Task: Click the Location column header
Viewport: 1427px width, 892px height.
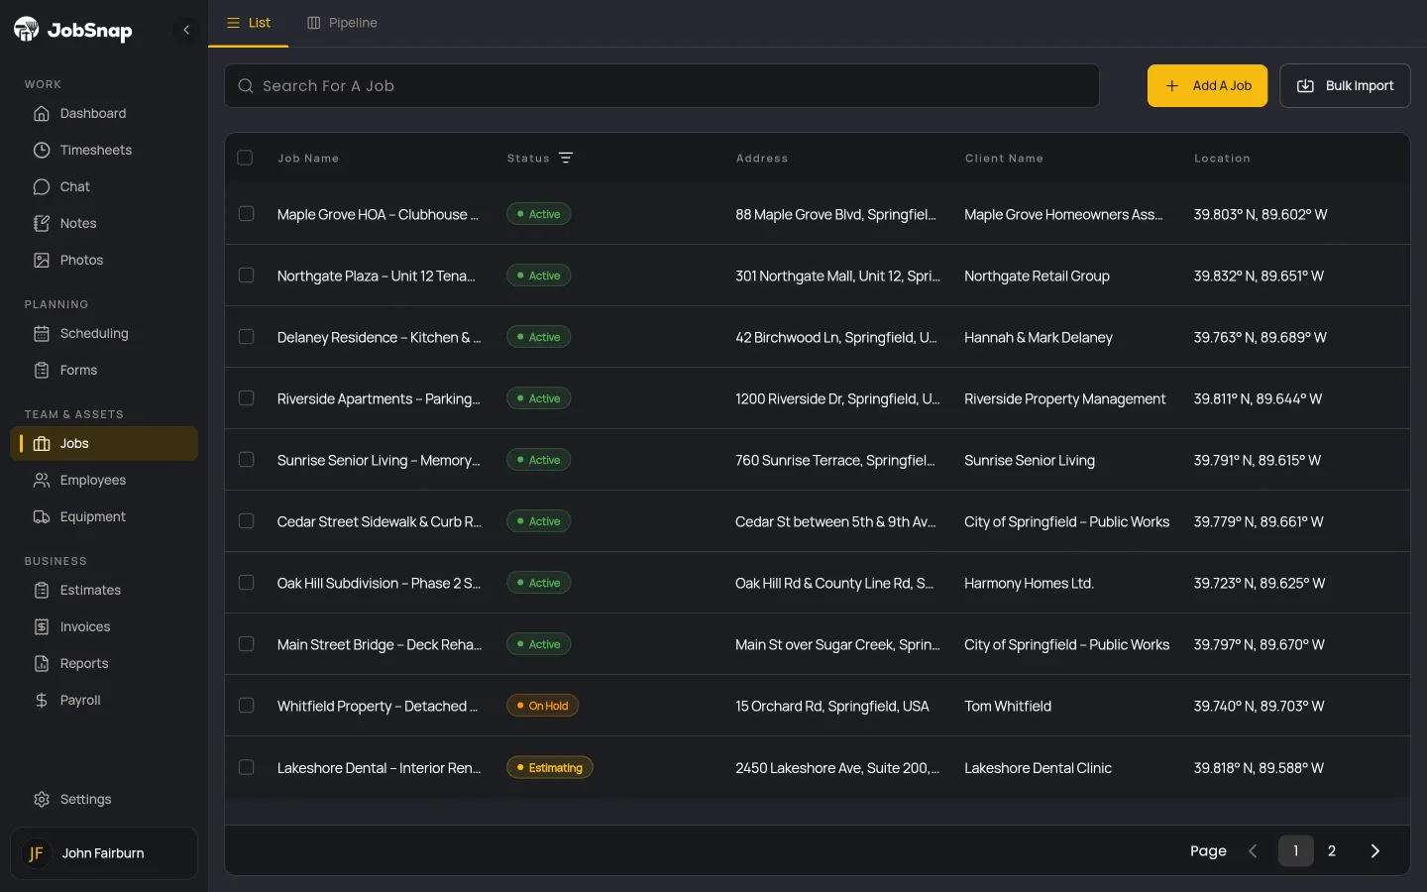Action: [x=1222, y=158]
